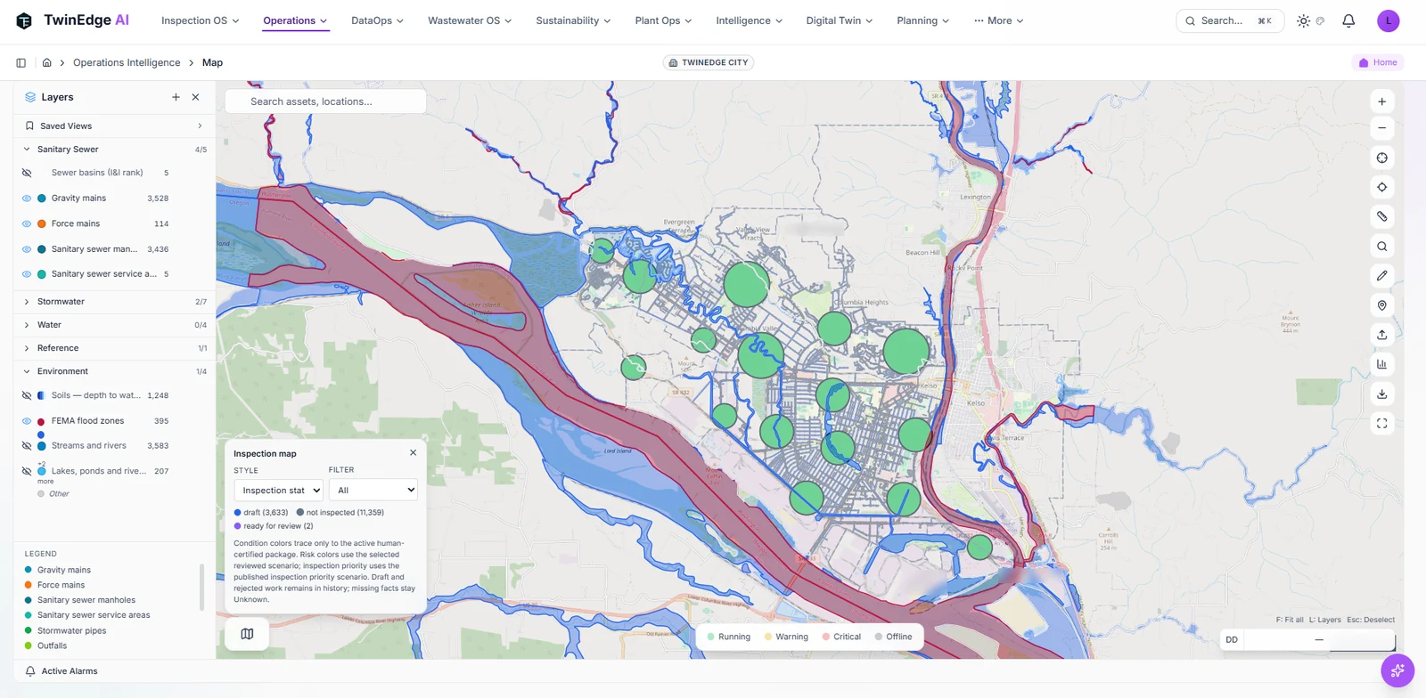The image size is (1426, 698).
Task: Open the Wastewater OS menu
Action: 470,20
